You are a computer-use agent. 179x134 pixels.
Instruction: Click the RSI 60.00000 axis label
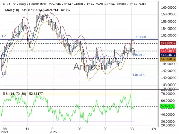pyautogui.click(x=168, y=101)
